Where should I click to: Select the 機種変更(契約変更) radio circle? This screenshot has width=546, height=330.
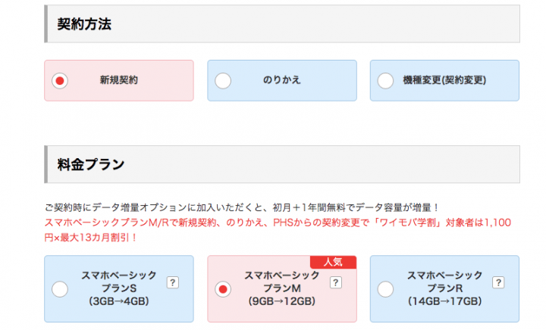point(385,81)
